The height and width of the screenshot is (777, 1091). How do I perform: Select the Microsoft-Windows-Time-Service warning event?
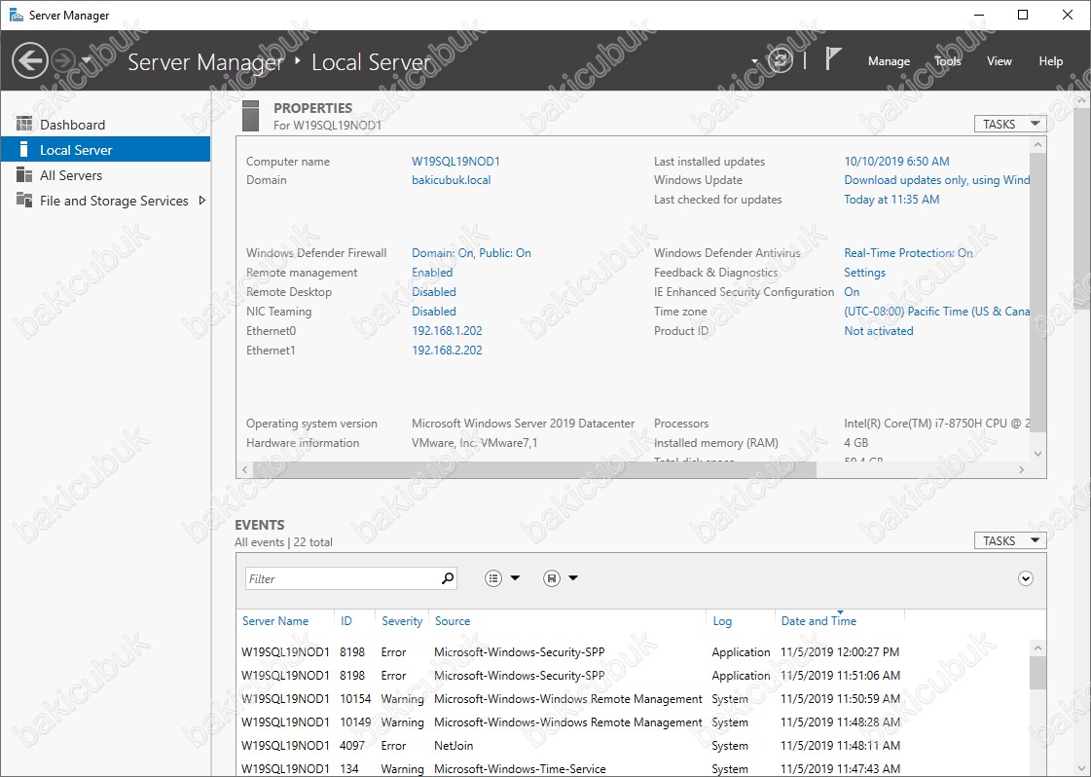[634, 768]
